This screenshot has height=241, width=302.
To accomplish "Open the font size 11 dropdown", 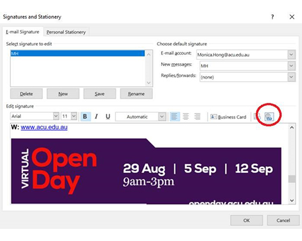I will [74, 116].
